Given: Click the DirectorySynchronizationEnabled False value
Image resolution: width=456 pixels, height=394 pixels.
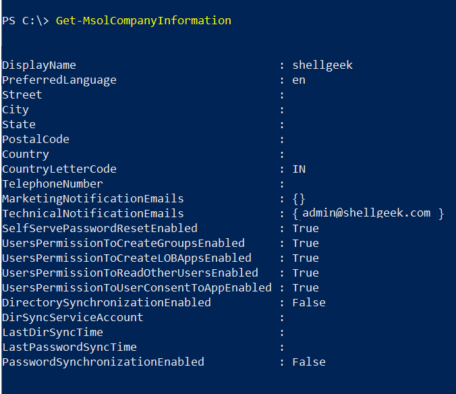Looking at the screenshot, I should pyautogui.click(x=309, y=303).
